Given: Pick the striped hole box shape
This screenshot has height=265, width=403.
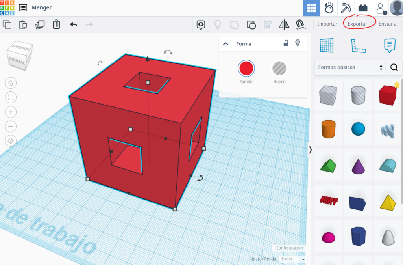Looking at the screenshot, I should 328,95.
